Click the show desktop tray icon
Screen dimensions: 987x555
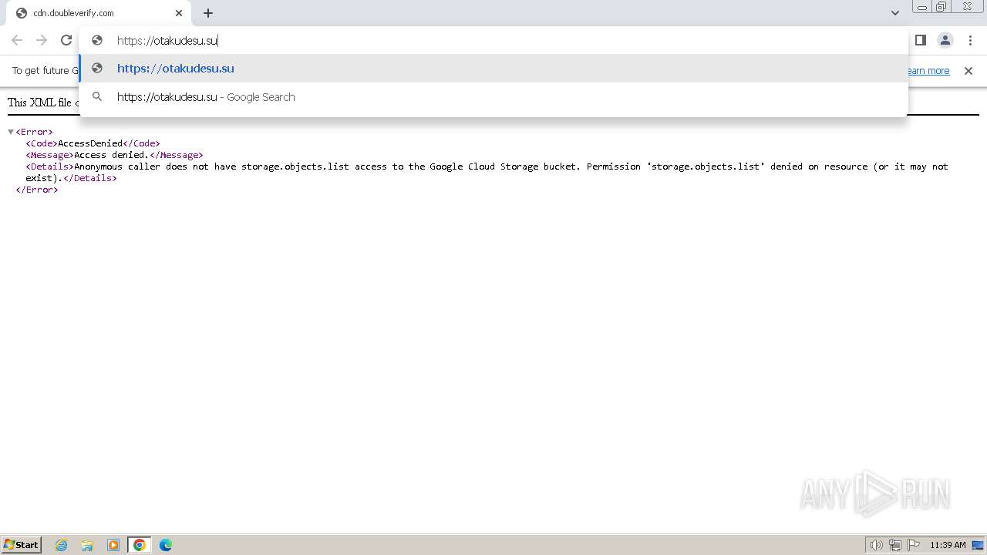pyautogui.click(x=978, y=545)
